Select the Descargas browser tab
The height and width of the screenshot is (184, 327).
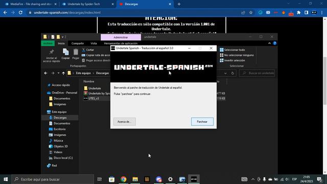[x=145, y=4]
